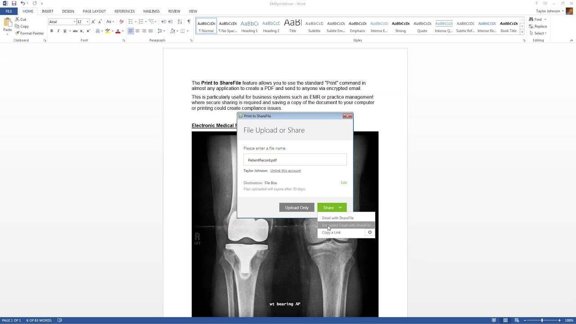Toggle Bold formatting
Viewport: 576px width, 324px height.
click(x=52, y=31)
